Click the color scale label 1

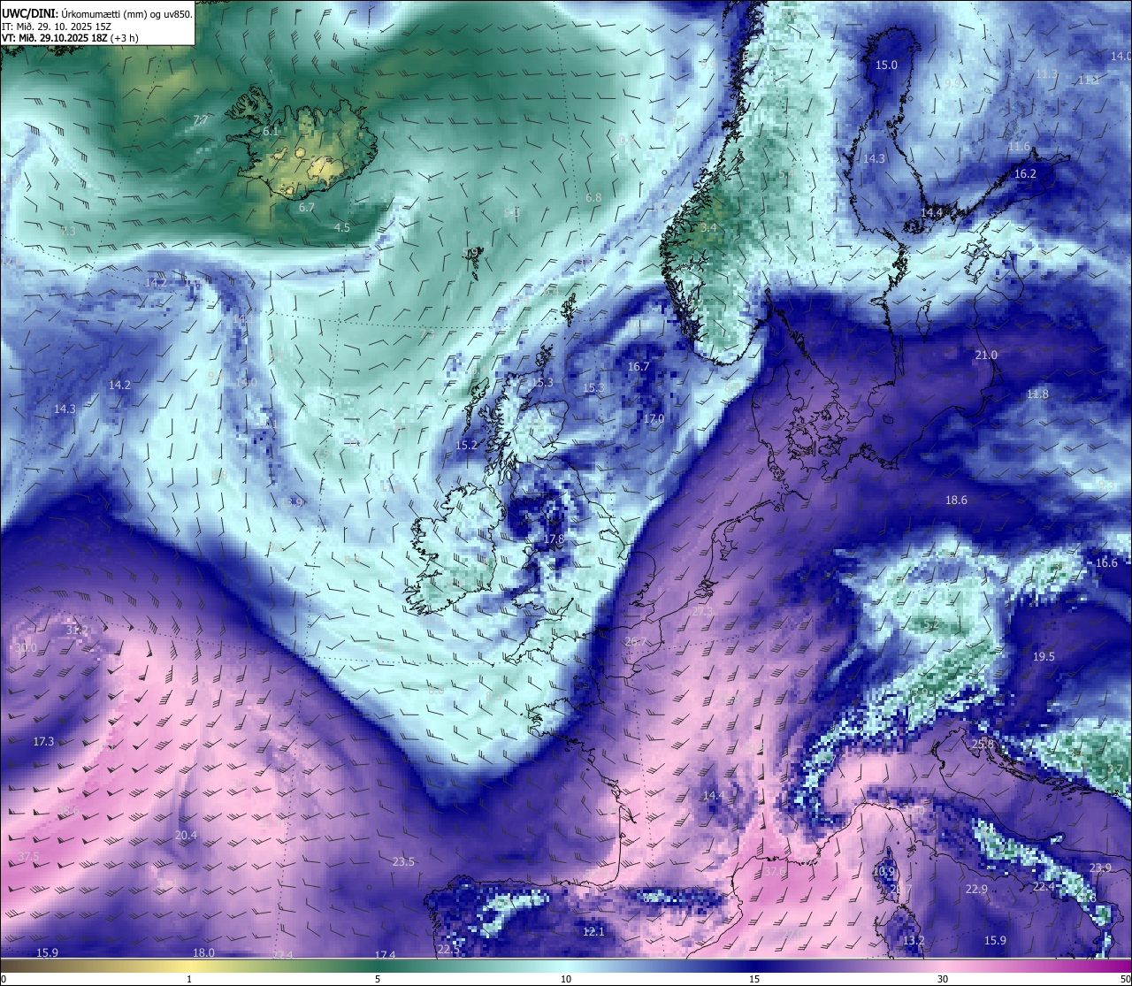pyautogui.click(x=189, y=979)
